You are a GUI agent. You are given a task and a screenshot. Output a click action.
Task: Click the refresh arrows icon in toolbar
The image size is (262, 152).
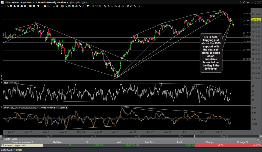tap(131, 6)
